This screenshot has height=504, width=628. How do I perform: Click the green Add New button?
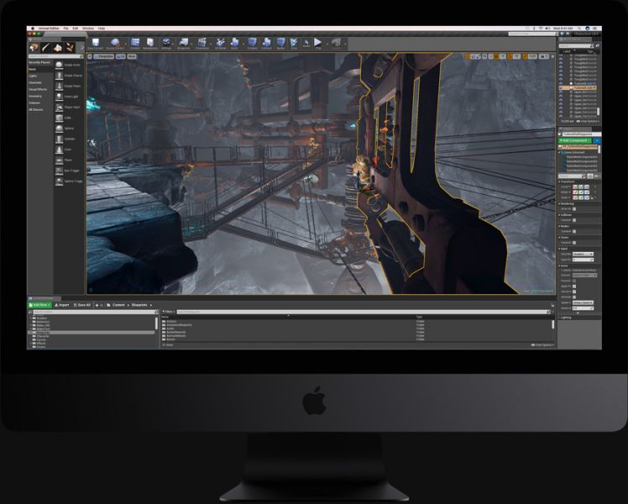tap(39, 305)
